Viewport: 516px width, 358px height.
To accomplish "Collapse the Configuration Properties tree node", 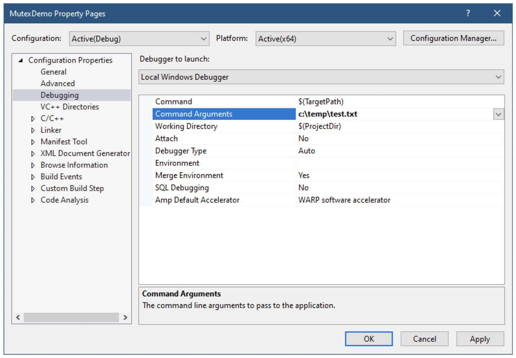I will click(x=20, y=60).
